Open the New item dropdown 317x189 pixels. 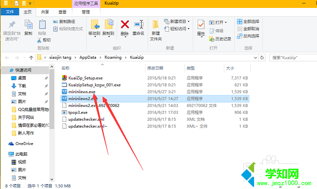pyautogui.click(x=177, y=21)
